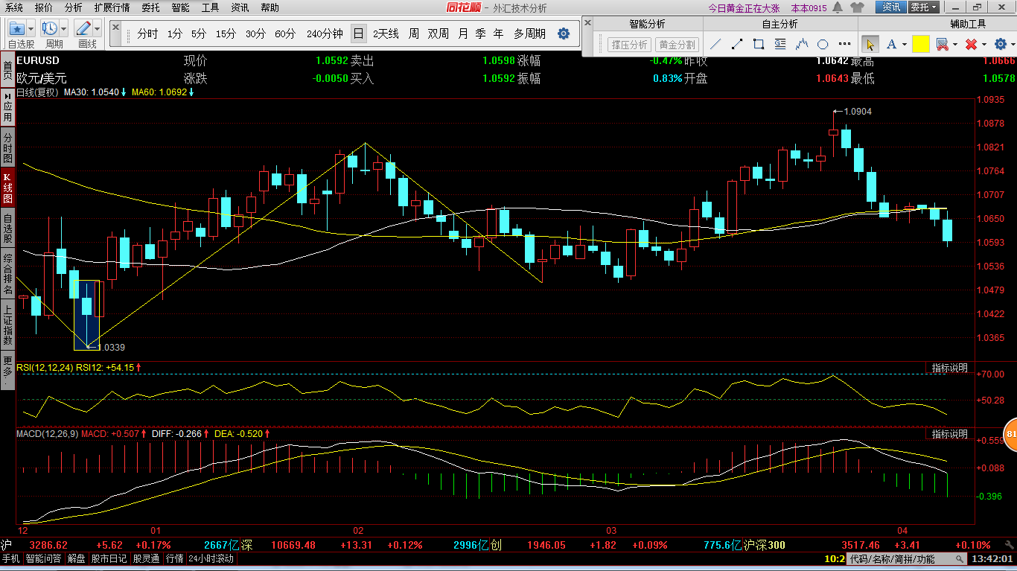1017x571 pixels.
Task: Pick the yellow color swatch
Action: pyautogui.click(x=921, y=44)
